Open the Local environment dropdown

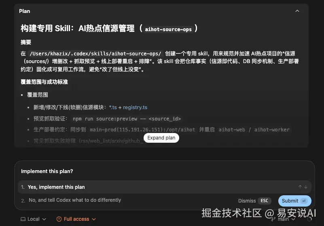(34, 219)
